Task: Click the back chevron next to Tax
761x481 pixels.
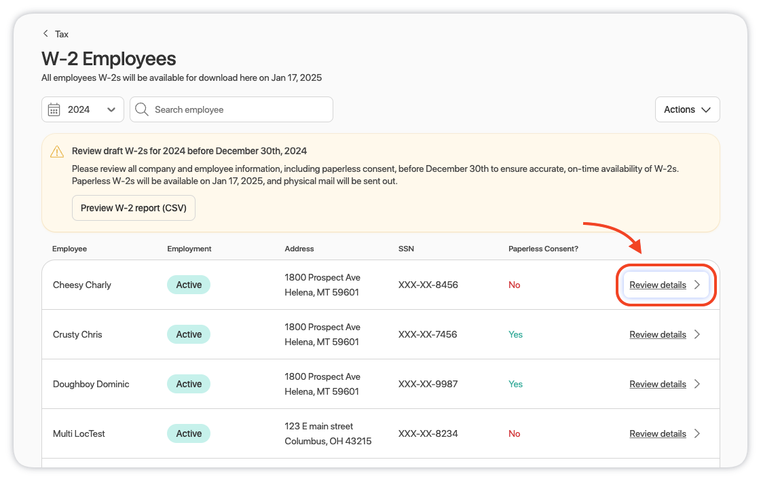Action: pos(45,34)
